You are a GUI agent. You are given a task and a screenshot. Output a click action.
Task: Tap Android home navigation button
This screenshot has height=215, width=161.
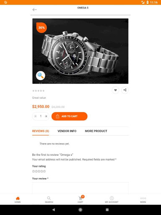(80, 210)
